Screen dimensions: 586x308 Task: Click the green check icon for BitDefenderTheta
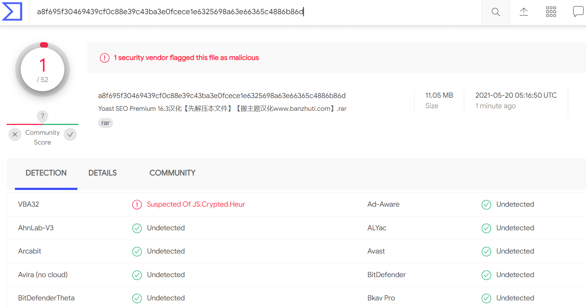(137, 298)
